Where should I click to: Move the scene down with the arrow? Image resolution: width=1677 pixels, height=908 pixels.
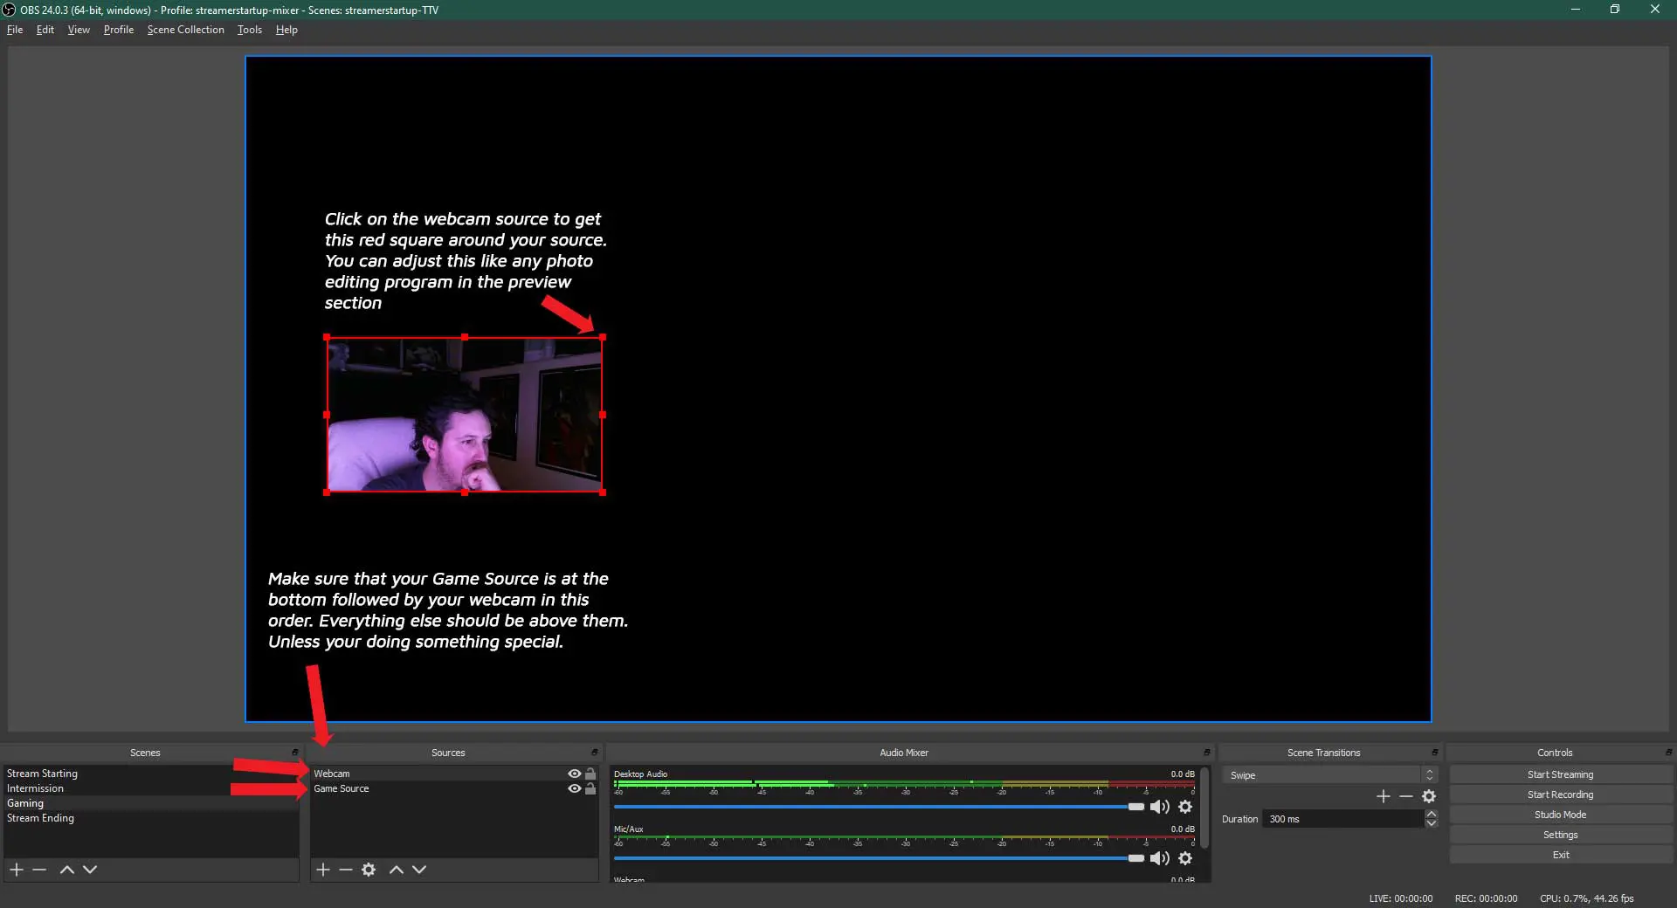click(x=90, y=870)
